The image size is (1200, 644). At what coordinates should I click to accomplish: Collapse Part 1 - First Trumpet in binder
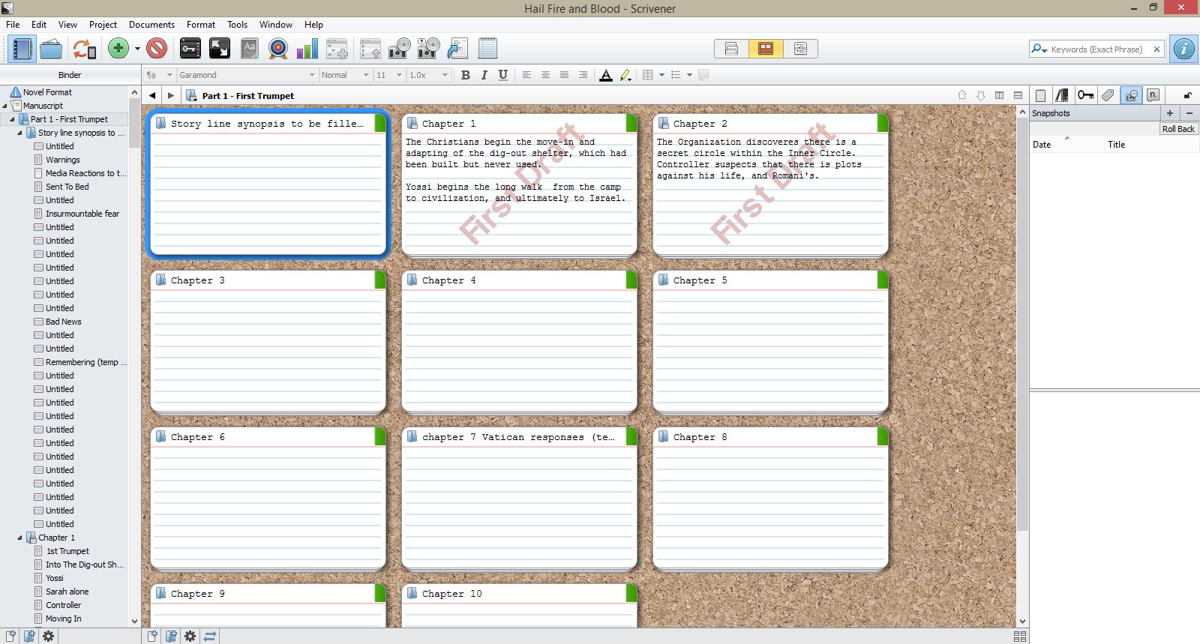(x=12, y=119)
